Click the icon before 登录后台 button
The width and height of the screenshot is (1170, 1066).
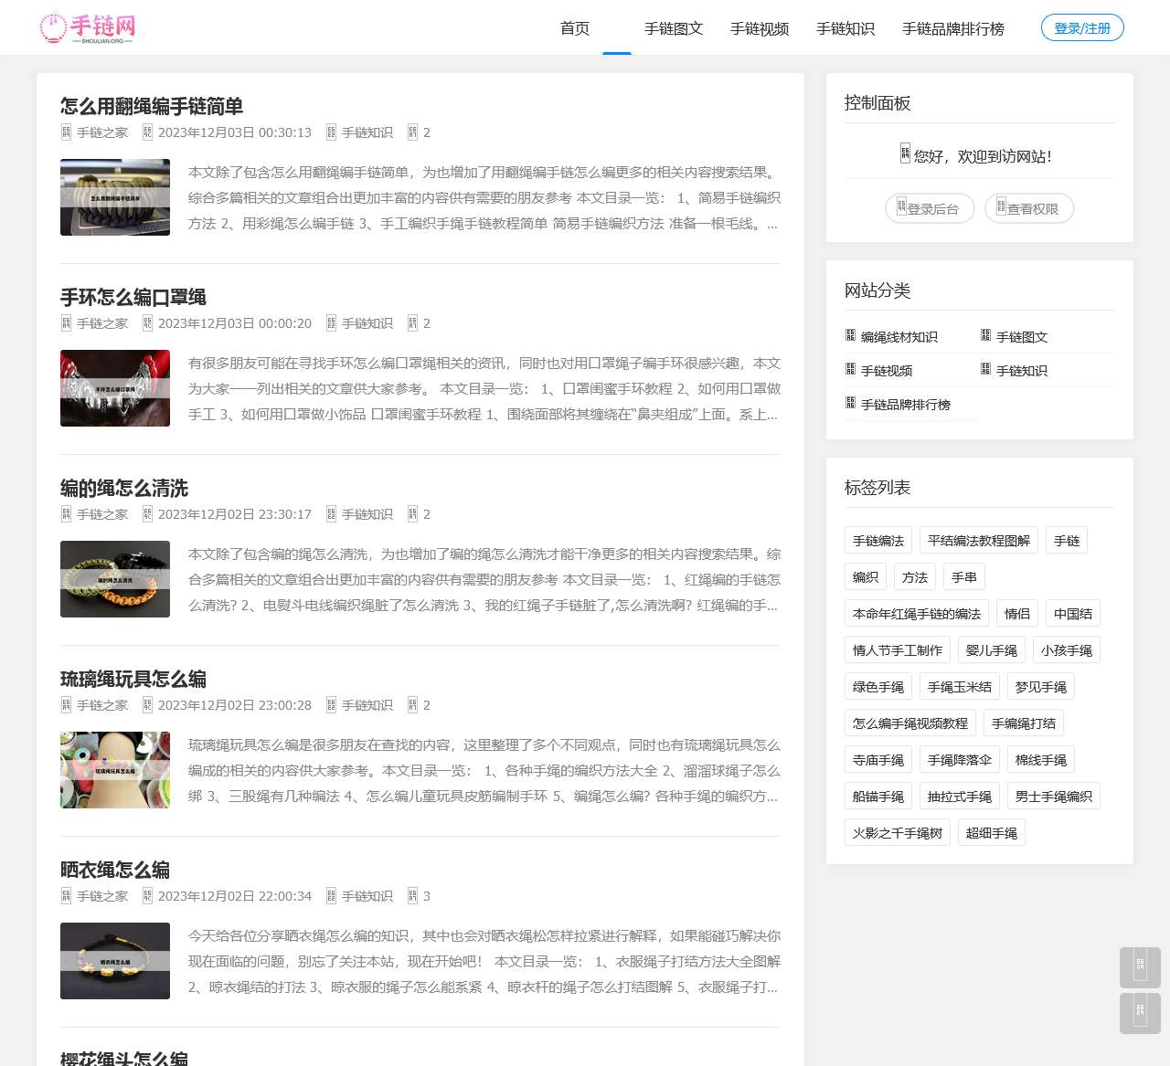(x=901, y=206)
